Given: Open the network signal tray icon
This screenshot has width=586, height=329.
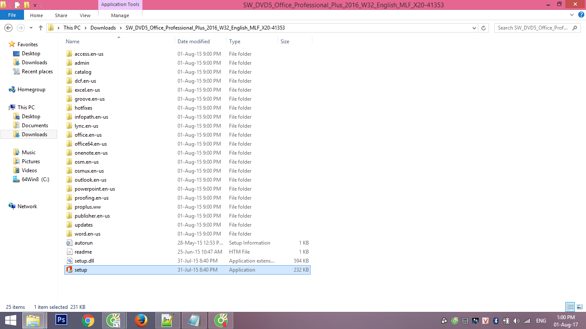Looking at the screenshot, I should tap(527, 320).
